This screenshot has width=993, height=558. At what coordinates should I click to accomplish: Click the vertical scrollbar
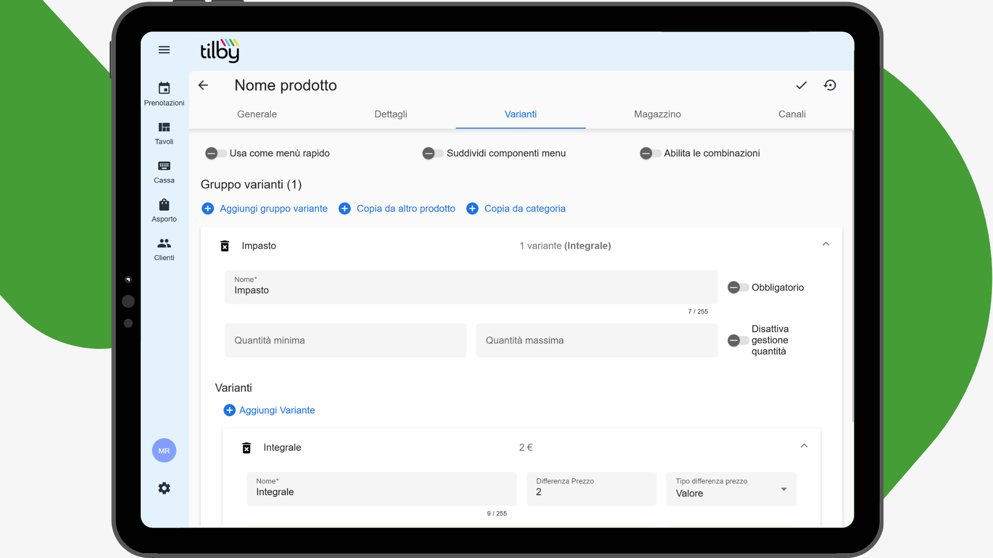click(852, 276)
